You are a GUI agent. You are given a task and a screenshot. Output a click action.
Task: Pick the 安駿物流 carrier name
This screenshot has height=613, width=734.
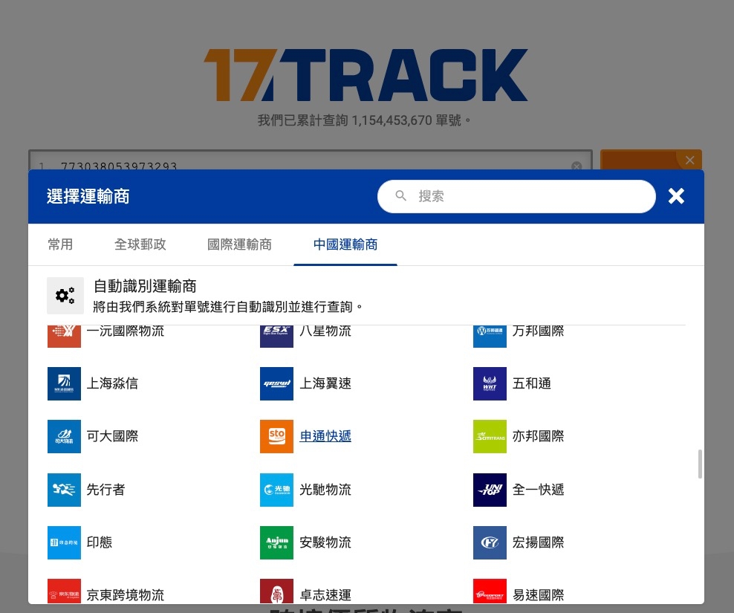pos(325,542)
